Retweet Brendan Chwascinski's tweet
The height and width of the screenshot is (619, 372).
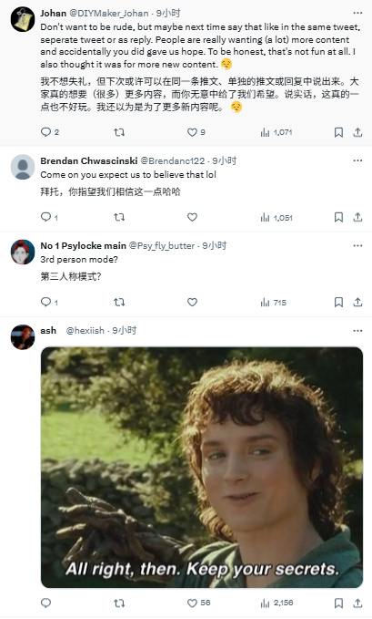(119, 217)
